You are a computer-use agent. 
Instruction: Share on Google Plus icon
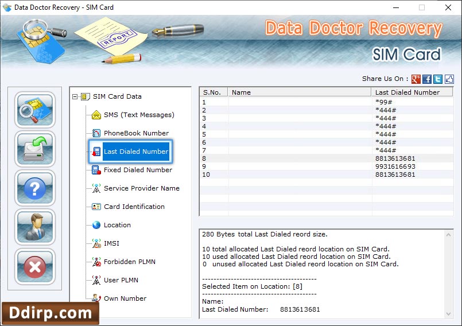click(416, 79)
